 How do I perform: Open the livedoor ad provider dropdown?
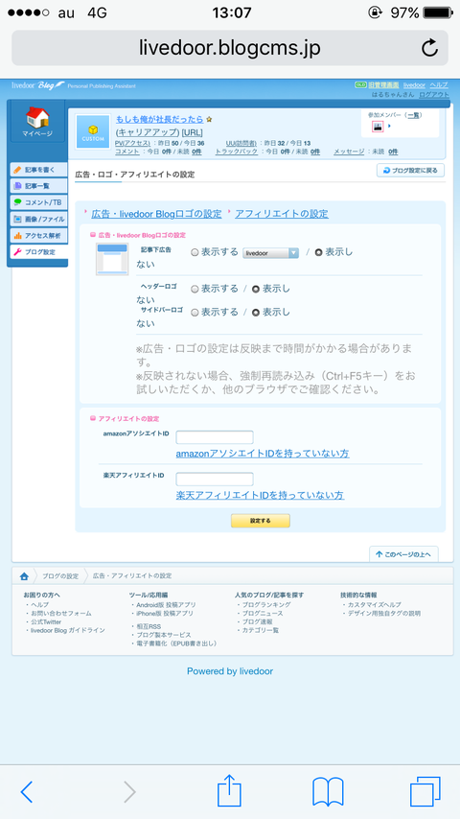[x=270, y=253]
